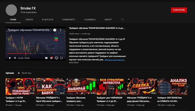
Task: Enter fullscreen mode on video player
Action: tap(62, 58)
